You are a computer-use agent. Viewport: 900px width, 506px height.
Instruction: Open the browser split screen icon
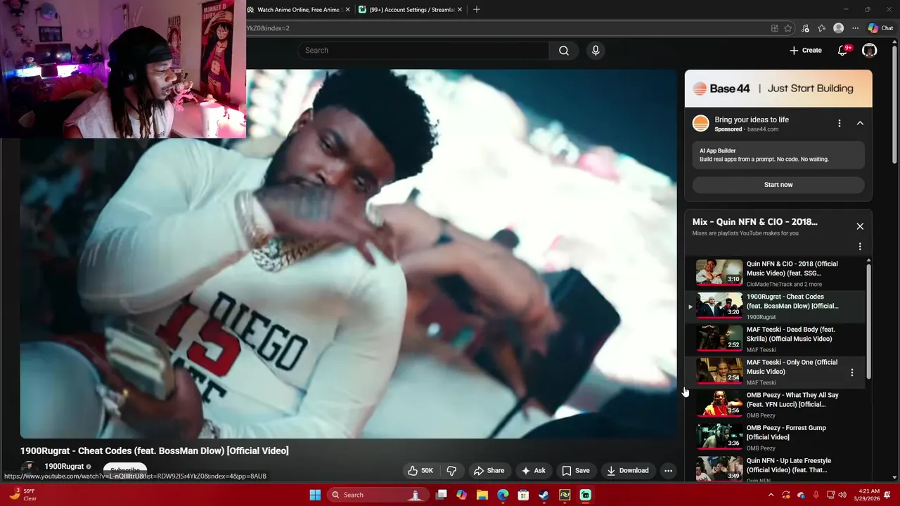coord(774,28)
